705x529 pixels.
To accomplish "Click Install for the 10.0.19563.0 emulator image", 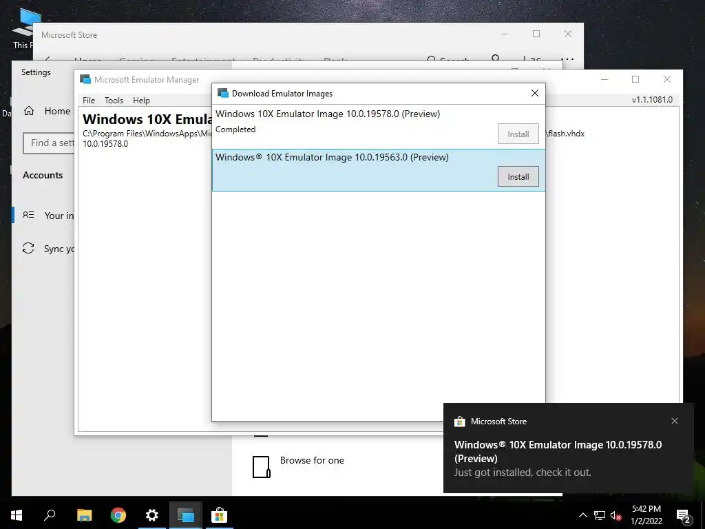I will (x=518, y=177).
